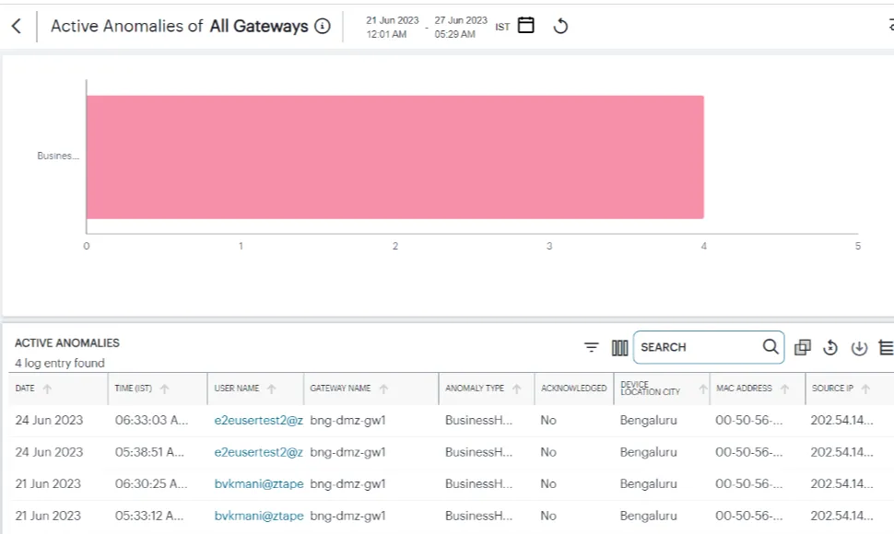Open the calendar date range picker
The height and width of the screenshot is (534, 894).
525,26
